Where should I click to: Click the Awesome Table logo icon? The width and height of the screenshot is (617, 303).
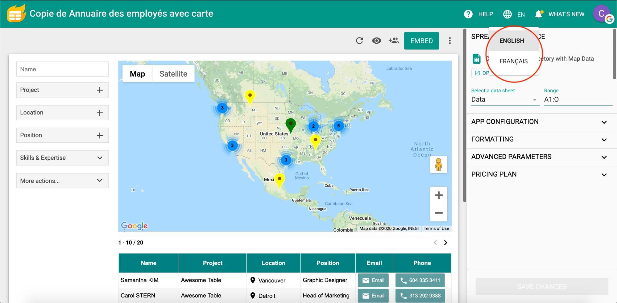click(x=16, y=14)
